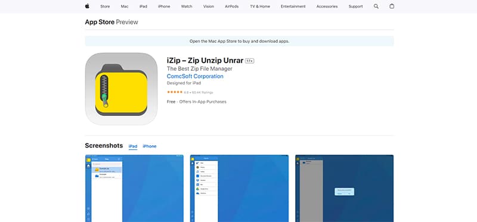Open the search magnifier icon

click(376, 7)
